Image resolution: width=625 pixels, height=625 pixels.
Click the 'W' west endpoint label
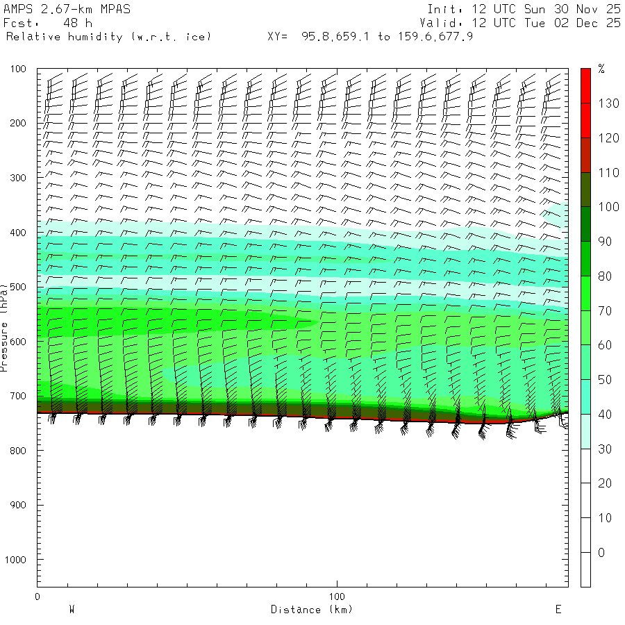tap(72, 609)
